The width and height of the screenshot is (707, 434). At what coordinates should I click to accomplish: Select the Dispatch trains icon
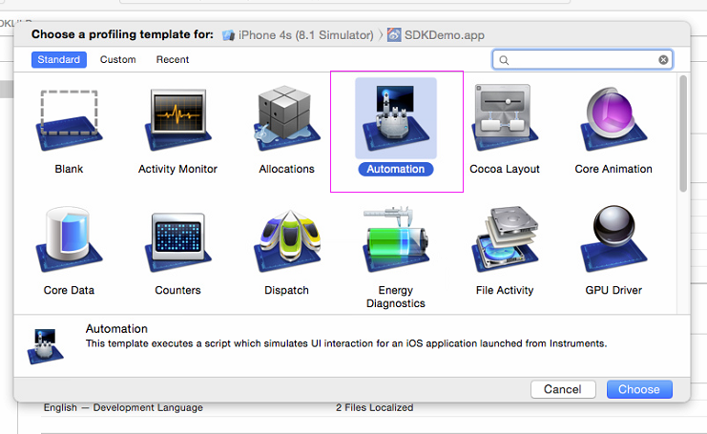(287, 241)
